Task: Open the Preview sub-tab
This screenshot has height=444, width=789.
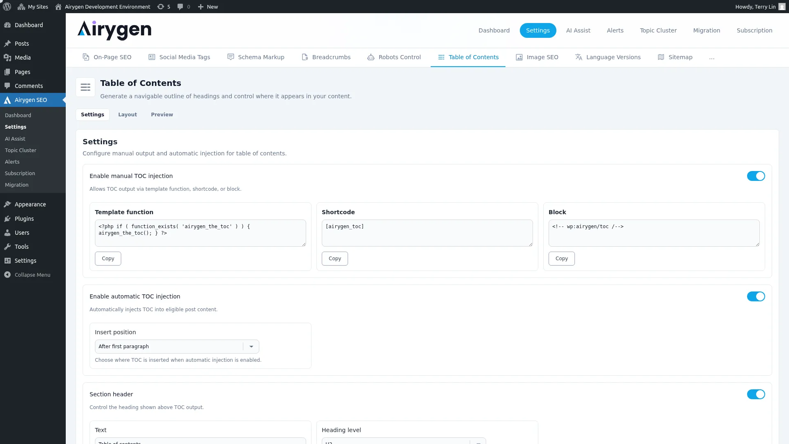Action: [x=162, y=115]
